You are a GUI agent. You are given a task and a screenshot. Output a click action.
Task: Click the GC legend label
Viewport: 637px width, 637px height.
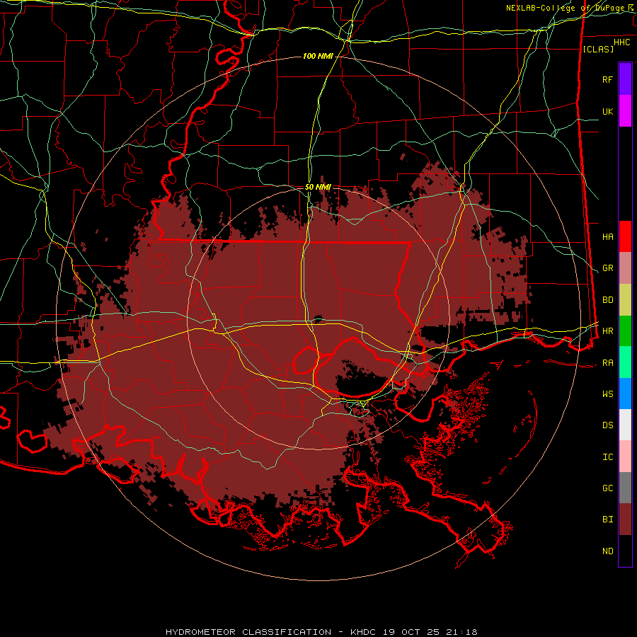click(607, 488)
